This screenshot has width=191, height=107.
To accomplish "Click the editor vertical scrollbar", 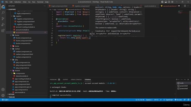I will coord(190,33).
